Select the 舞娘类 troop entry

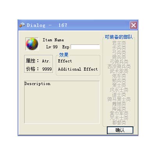[x=119, y=104]
